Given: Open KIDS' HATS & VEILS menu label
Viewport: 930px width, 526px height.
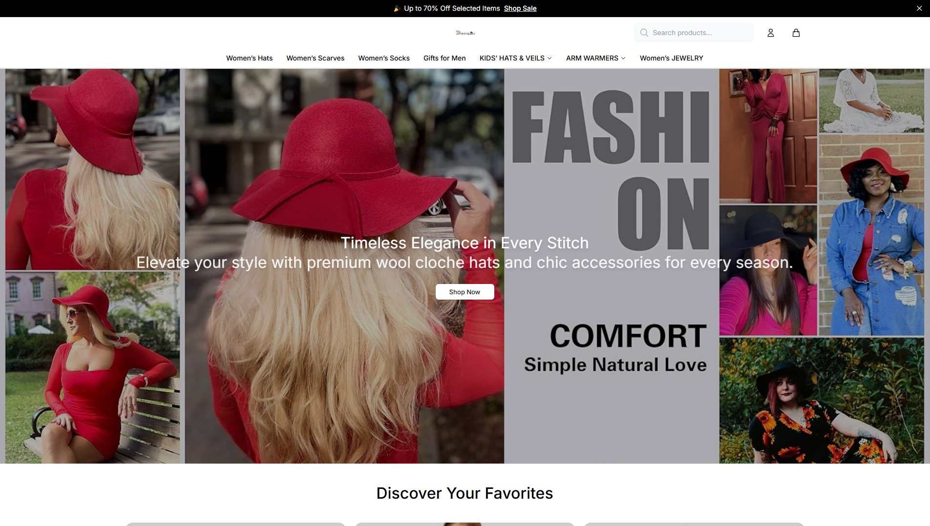Looking at the screenshot, I should 512,58.
